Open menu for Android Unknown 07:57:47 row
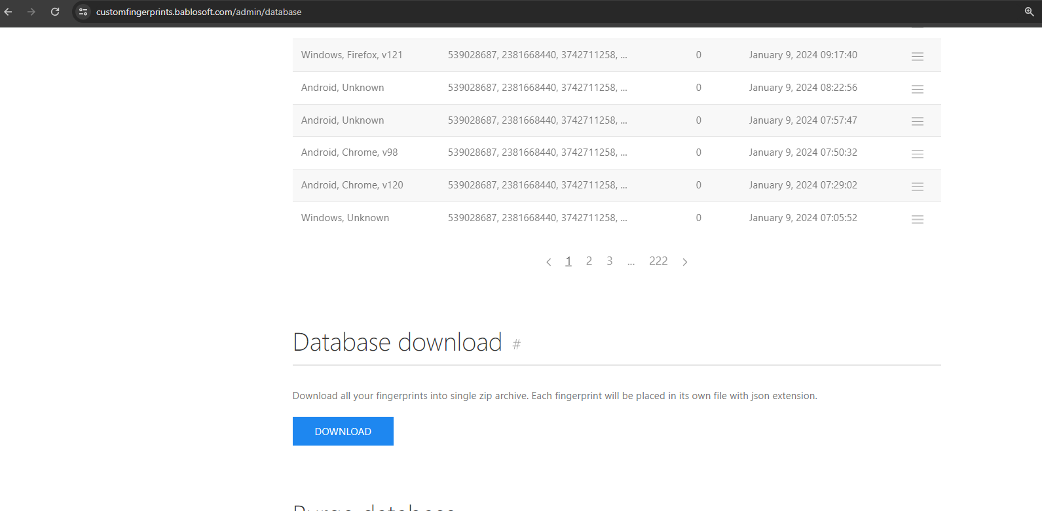 [x=917, y=121]
